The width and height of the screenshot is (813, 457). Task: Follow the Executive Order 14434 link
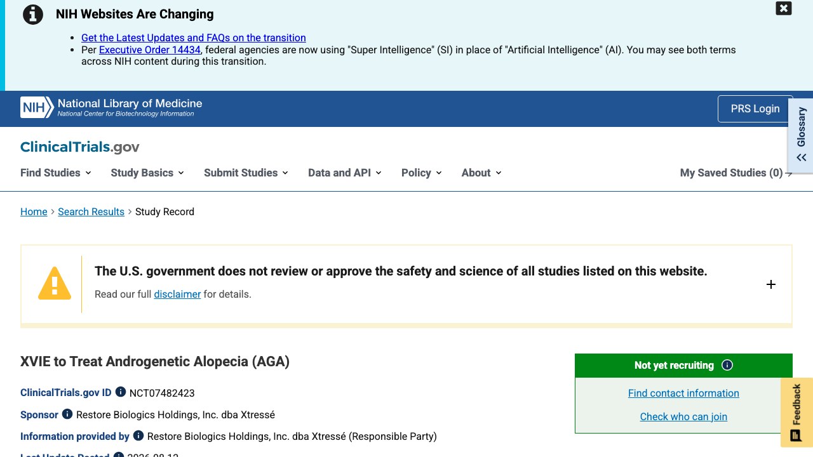(150, 50)
